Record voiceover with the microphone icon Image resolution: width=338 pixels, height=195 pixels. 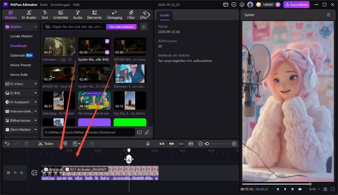point(148,144)
